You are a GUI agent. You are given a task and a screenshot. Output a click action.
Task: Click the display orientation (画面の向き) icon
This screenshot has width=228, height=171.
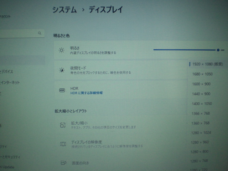click(63, 163)
